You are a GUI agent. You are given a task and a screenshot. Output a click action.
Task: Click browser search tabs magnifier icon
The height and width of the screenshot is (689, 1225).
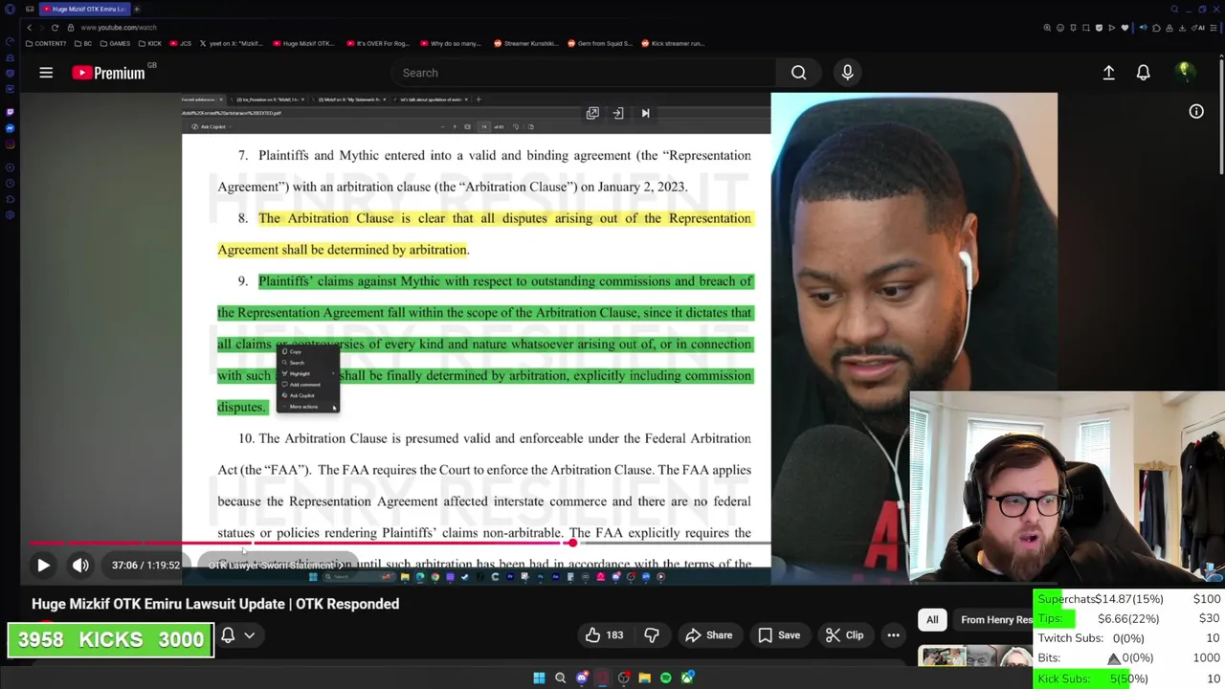click(x=1174, y=9)
